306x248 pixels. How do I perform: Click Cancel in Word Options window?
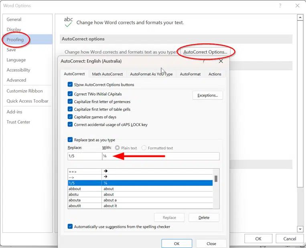(x=290, y=239)
